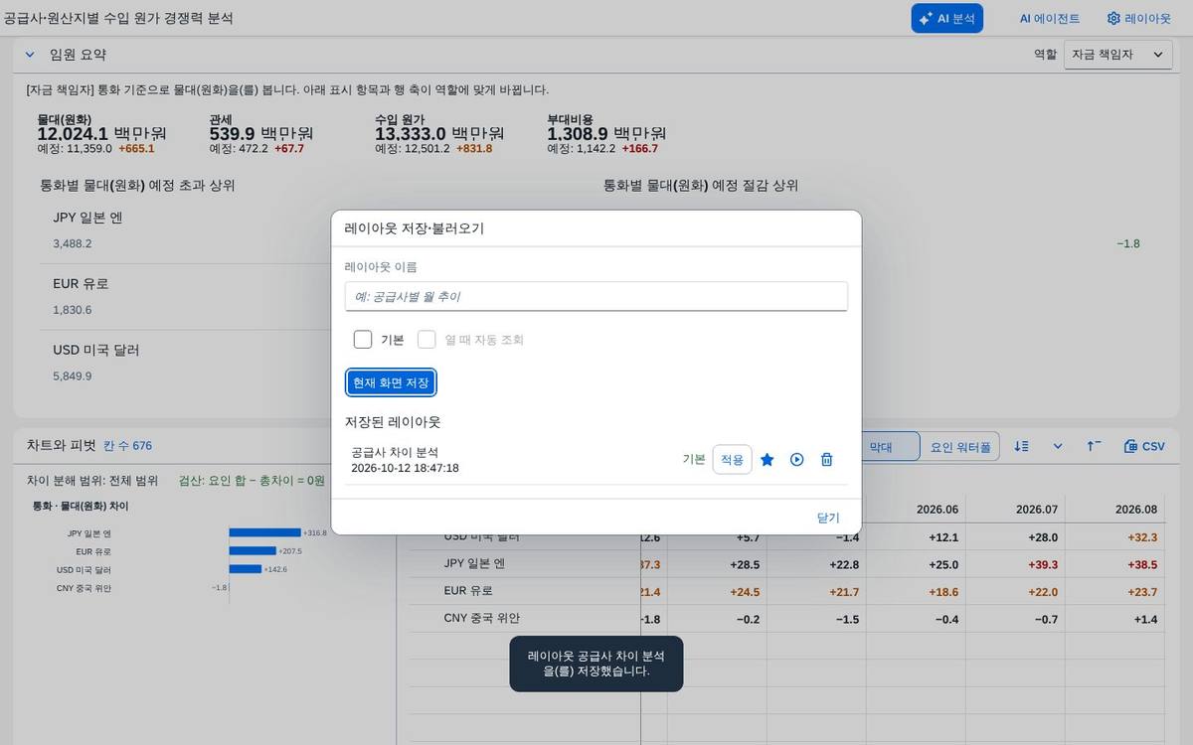
Task: Click the EUR 유로 chart bar
Action: [253, 551]
